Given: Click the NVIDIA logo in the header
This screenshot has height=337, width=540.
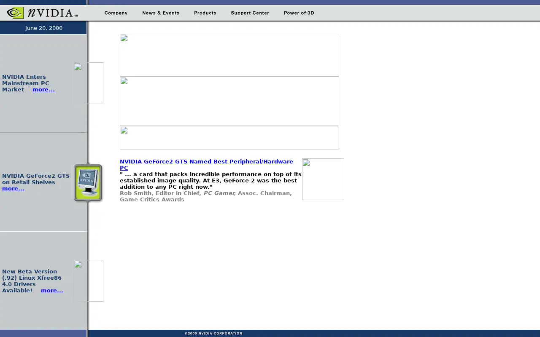Looking at the screenshot, I should point(42,13).
